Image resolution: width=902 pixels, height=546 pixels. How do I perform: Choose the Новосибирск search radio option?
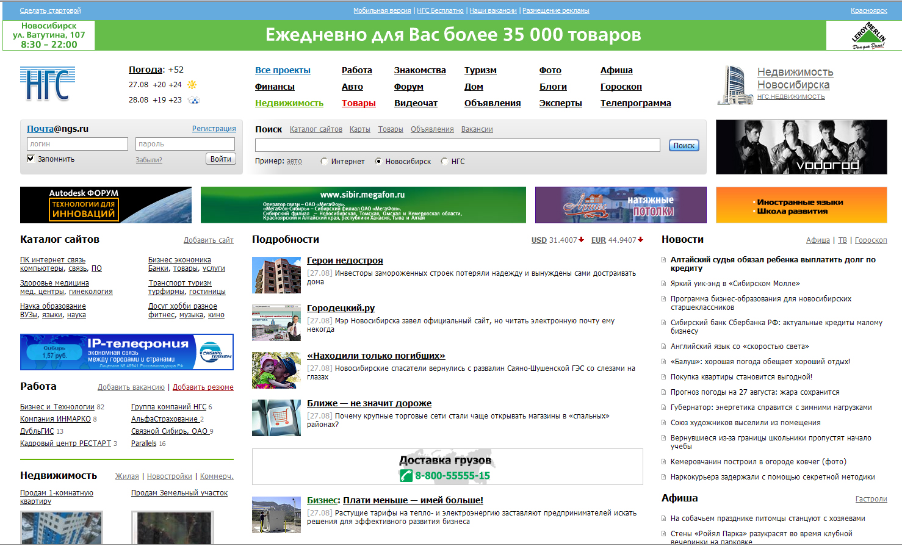pos(378,162)
